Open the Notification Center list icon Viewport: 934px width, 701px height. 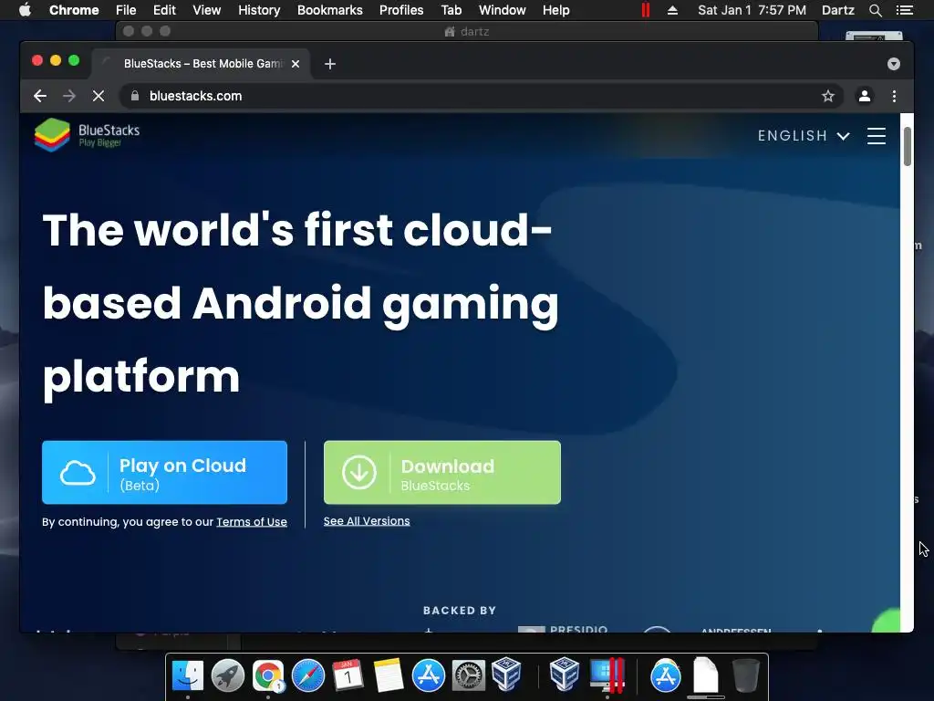point(904,10)
